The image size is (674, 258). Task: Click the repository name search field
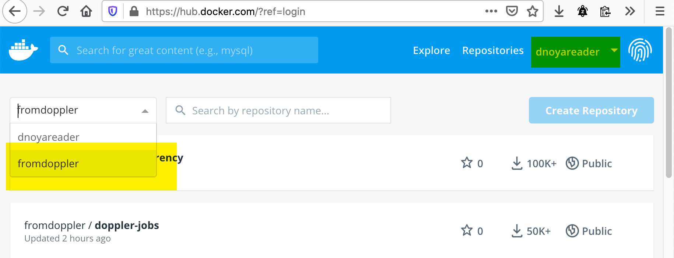click(x=278, y=110)
